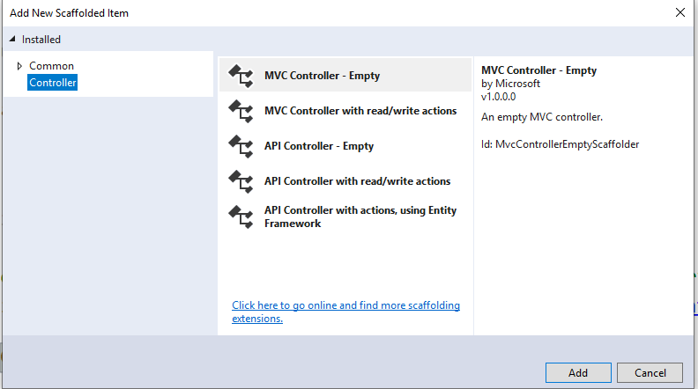Image resolution: width=698 pixels, height=389 pixels.
Task: Click the version v1.0.0.0 text
Action: [499, 97]
